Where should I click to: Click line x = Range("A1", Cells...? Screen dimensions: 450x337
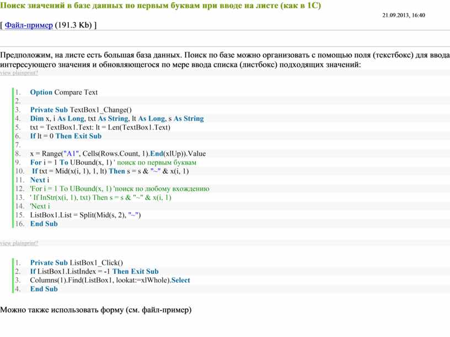click(118, 153)
